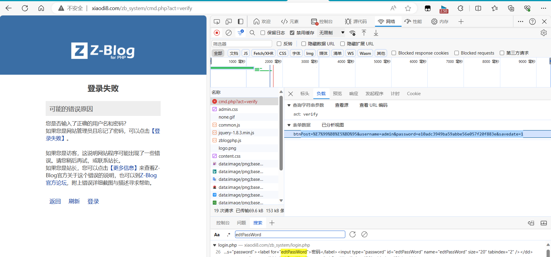Viewport: 551px width, 257px height.
Task: Open the 性能 DevTools tab
Action: point(413,22)
